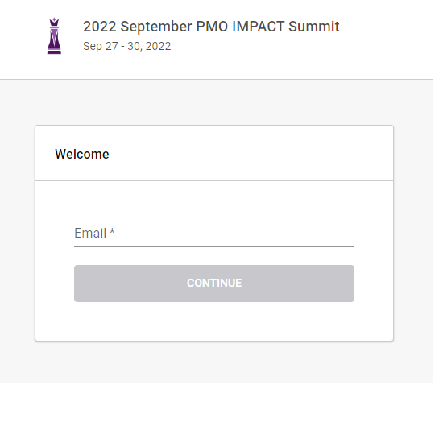Viewport: 435px width, 427px height.
Task: Click the word IMPACT in the event title
Action: tap(259, 27)
